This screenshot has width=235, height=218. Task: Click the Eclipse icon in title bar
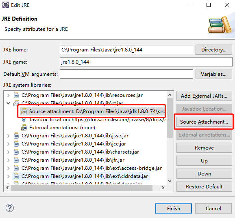pyautogui.click(x=6, y=5)
